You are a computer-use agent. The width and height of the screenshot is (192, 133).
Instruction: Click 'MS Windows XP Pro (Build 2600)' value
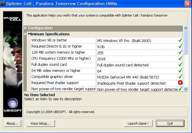point(124,41)
